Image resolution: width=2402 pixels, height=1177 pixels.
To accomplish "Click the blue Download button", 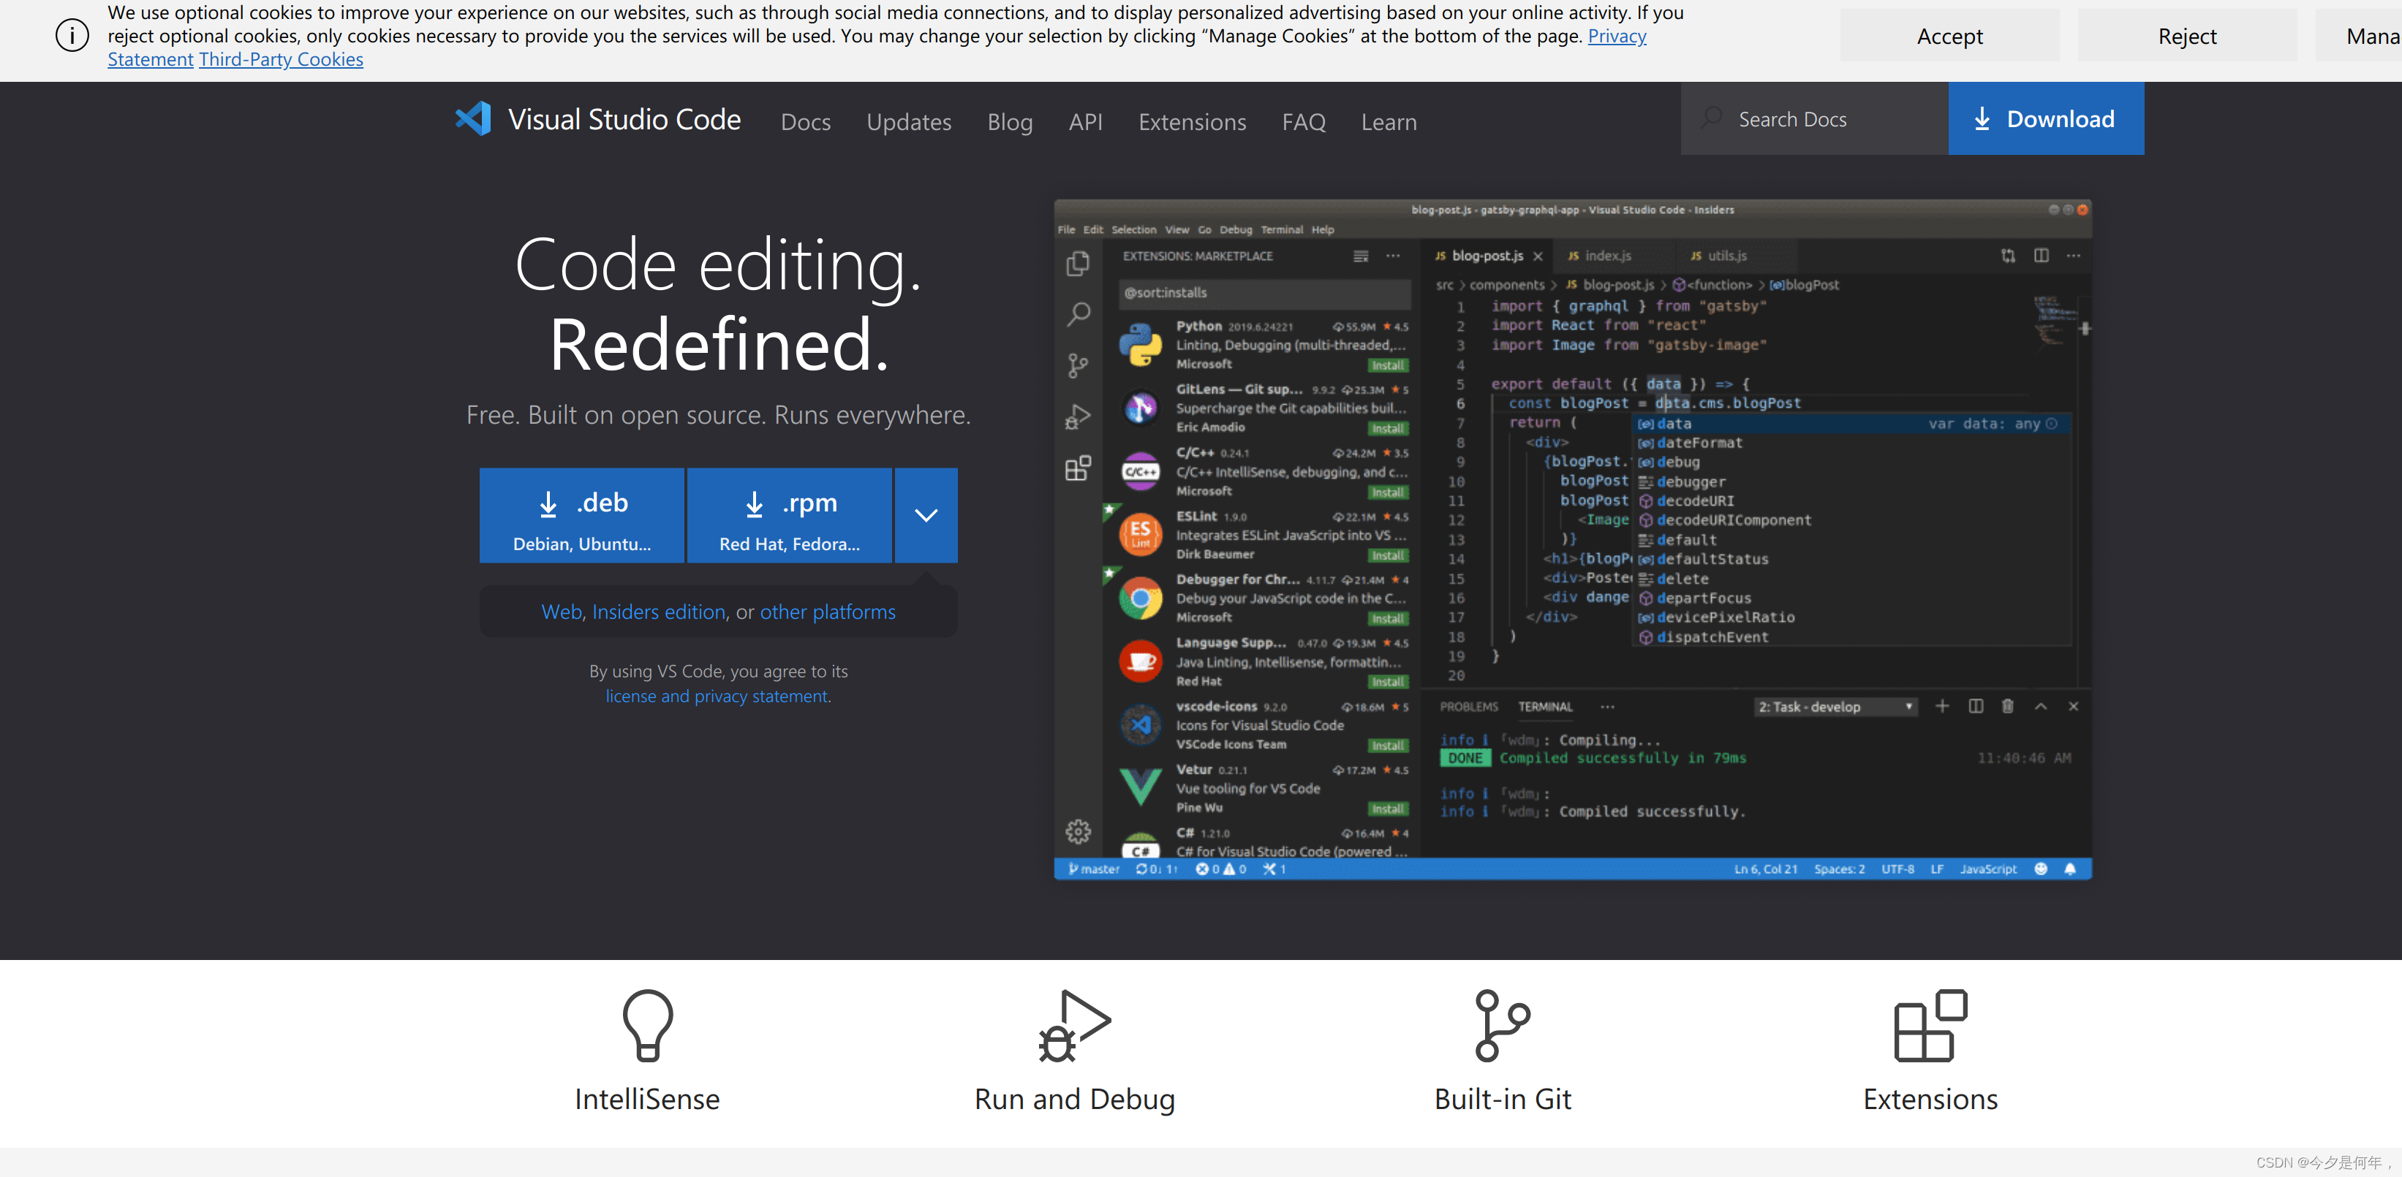I will [x=2046, y=119].
